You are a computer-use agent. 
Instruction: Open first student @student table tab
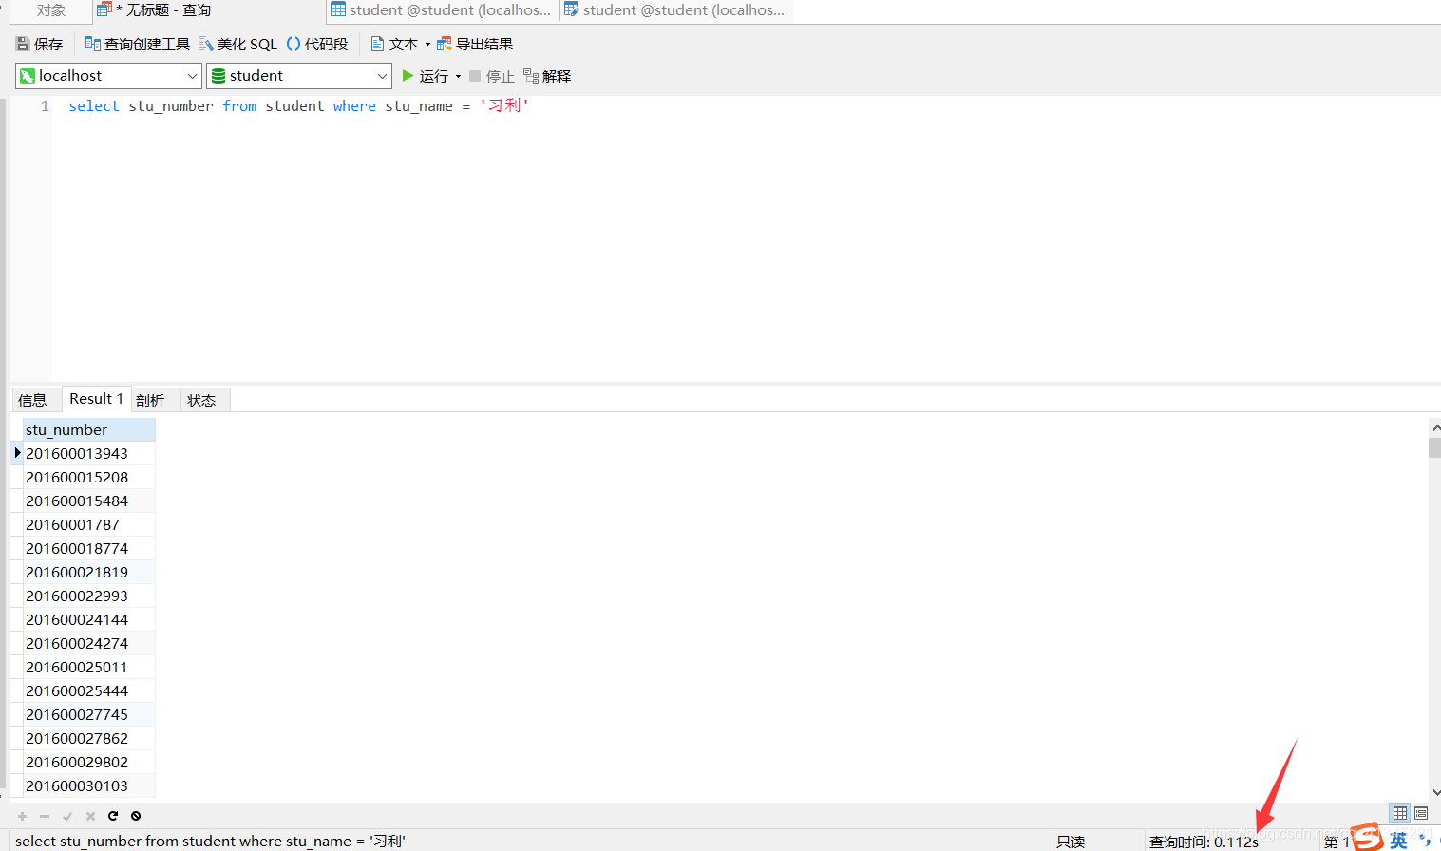[x=442, y=10]
